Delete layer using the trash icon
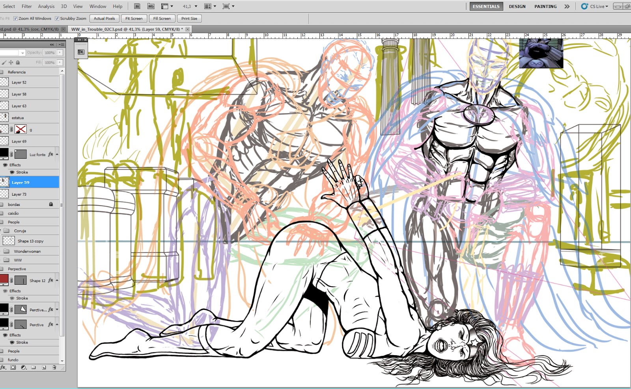 pyautogui.click(x=54, y=367)
